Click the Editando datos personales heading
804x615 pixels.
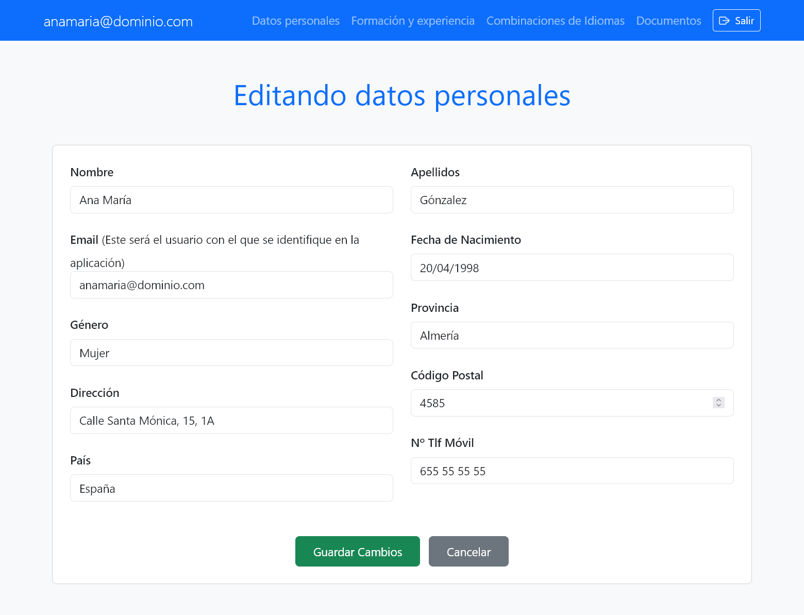[401, 96]
